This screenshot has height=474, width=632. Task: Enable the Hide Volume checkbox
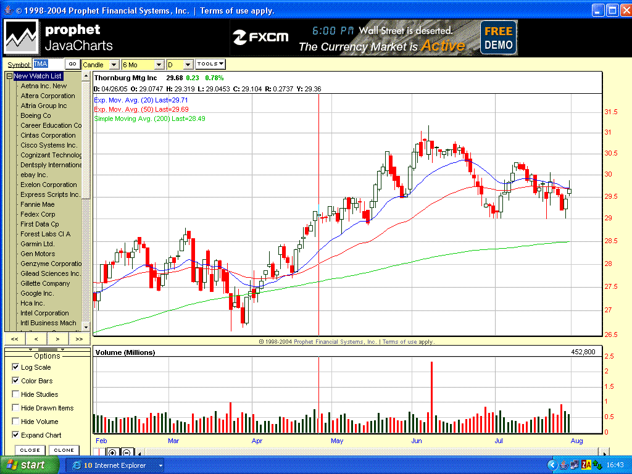pyautogui.click(x=15, y=421)
